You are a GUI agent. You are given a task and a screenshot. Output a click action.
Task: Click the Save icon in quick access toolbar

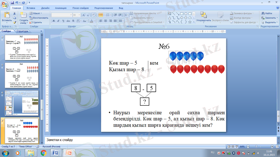point(13,2)
